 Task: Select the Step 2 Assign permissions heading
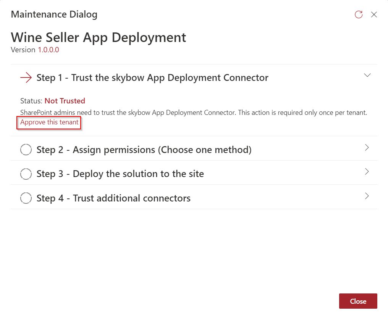click(144, 150)
